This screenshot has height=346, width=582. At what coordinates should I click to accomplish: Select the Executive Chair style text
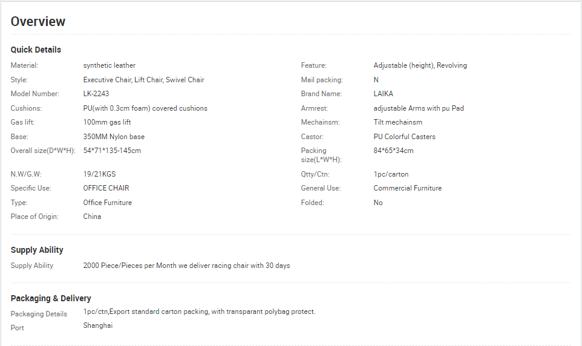pyautogui.click(x=107, y=80)
